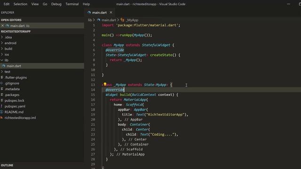Screen dimensions: 301x169
Task: Click the main.dart breadcrumb segment
Action: point(109,20)
